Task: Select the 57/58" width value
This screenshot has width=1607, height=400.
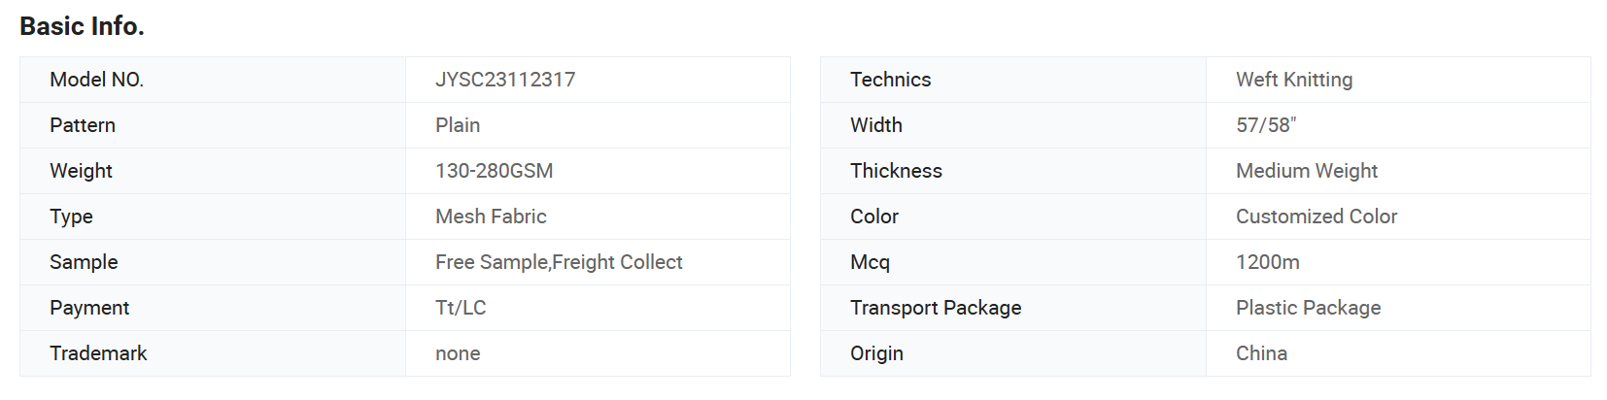Action: 1266,125
